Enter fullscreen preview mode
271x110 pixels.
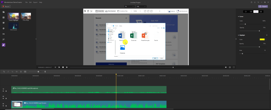point(234,67)
